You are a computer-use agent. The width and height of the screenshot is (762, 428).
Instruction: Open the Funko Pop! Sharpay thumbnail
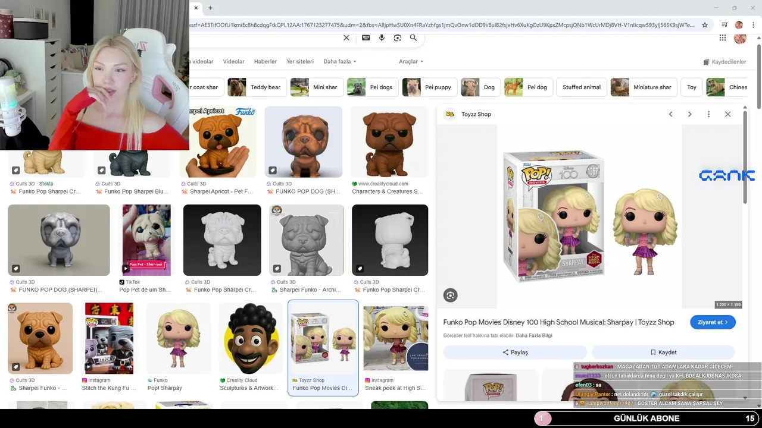tap(179, 338)
